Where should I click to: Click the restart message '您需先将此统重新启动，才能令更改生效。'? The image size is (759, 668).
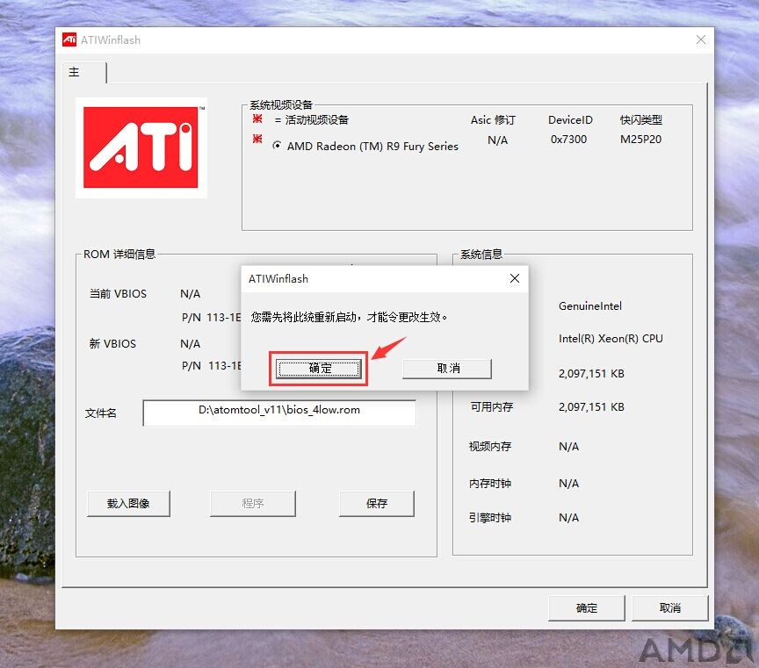349,317
